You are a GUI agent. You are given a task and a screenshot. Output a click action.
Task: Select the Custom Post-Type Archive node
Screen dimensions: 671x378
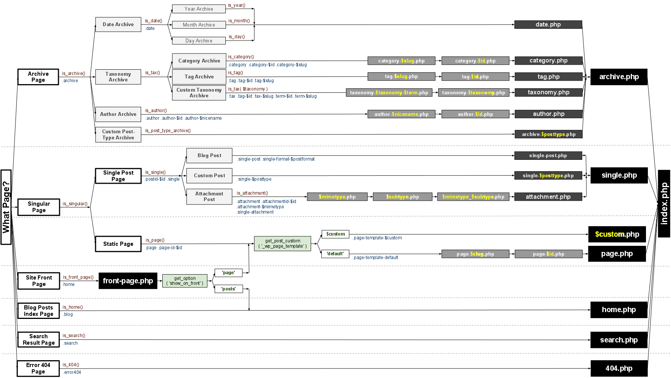(118, 135)
